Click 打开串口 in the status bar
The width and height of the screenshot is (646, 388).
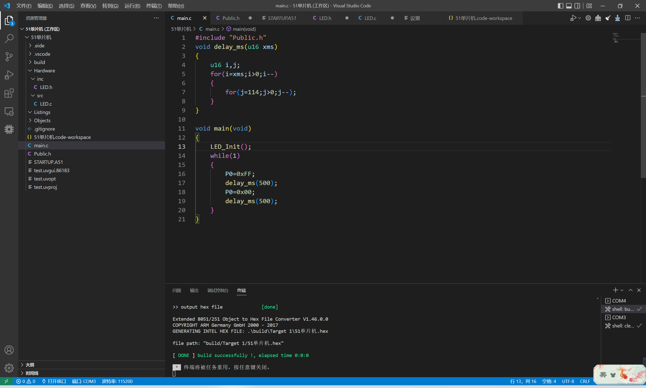point(54,381)
